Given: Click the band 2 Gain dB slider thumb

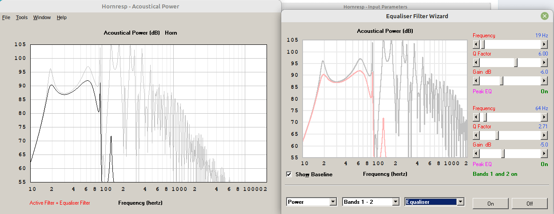Looking at the screenshot, I should 503,153.
